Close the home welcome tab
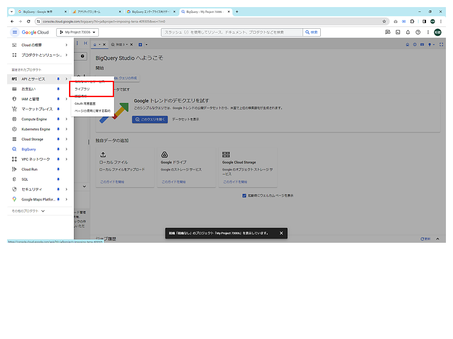Viewport: 453px width, 339px height. coord(104,45)
